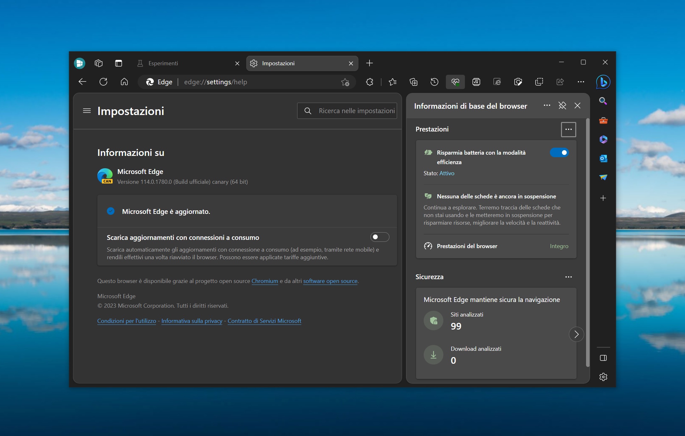Viewport: 685px width, 436px height.
Task: Add a new app to the sidebar
Action: point(603,198)
